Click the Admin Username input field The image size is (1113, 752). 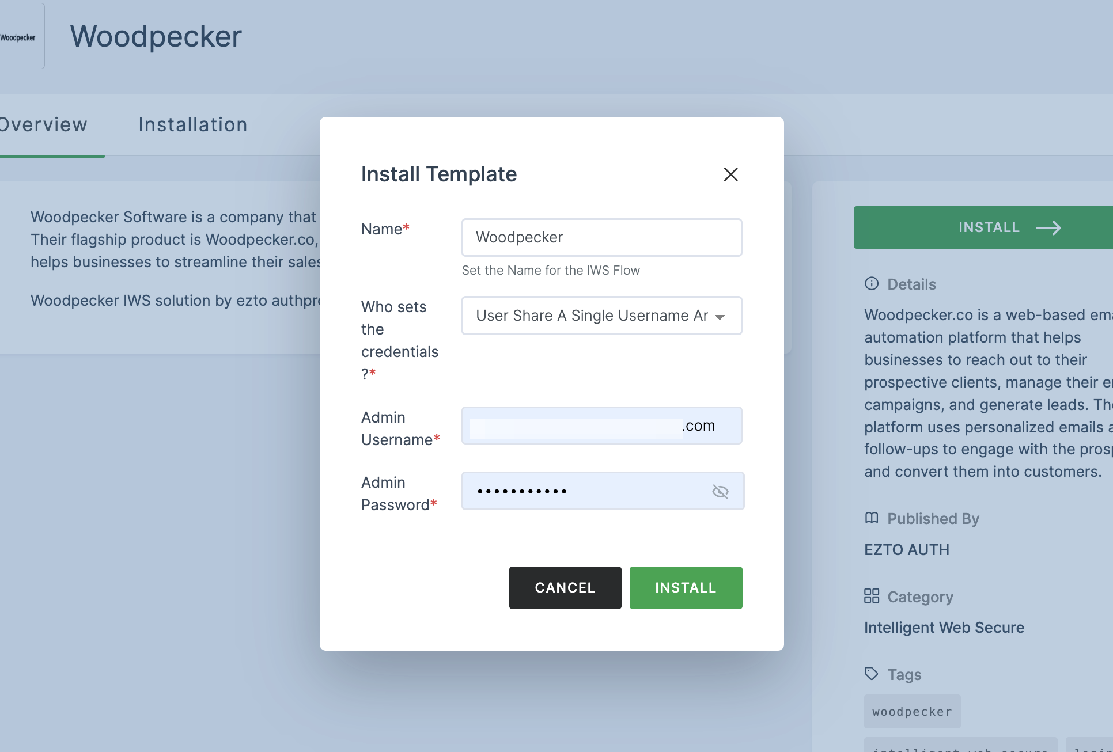pyautogui.click(x=602, y=425)
